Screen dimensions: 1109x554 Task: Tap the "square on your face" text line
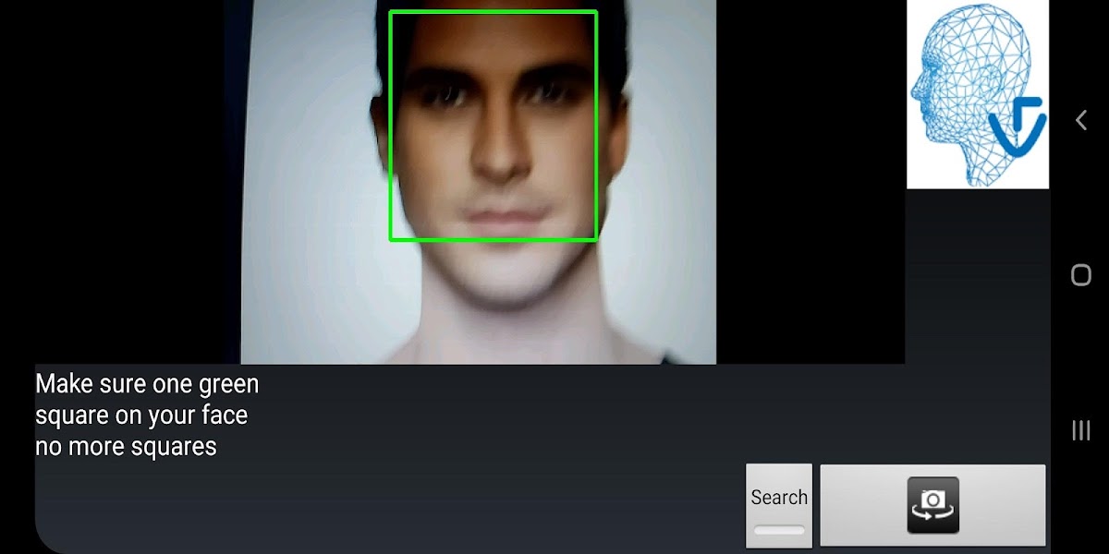[141, 415]
